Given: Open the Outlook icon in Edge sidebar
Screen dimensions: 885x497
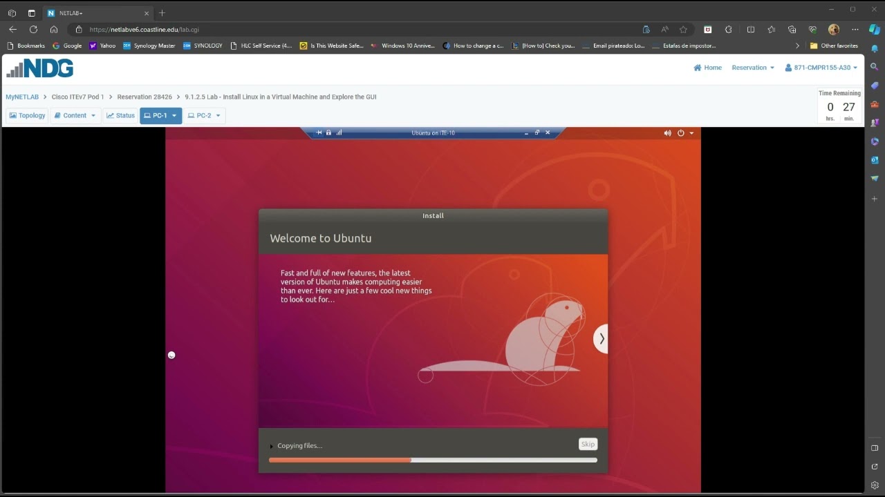Looking at the screenshot, I should point(875,160).
